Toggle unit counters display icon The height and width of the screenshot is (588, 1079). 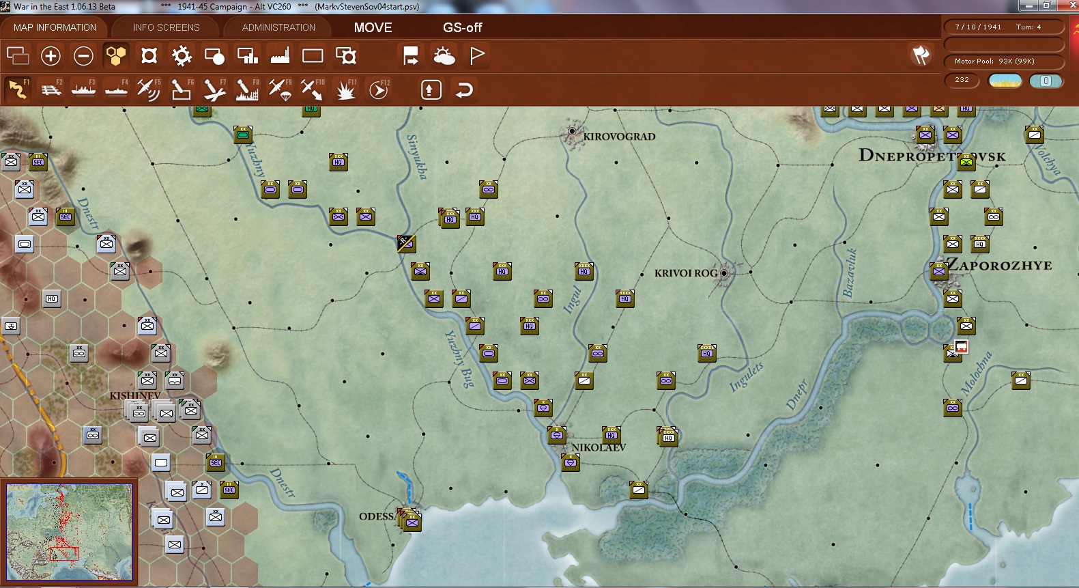[18, 55]
